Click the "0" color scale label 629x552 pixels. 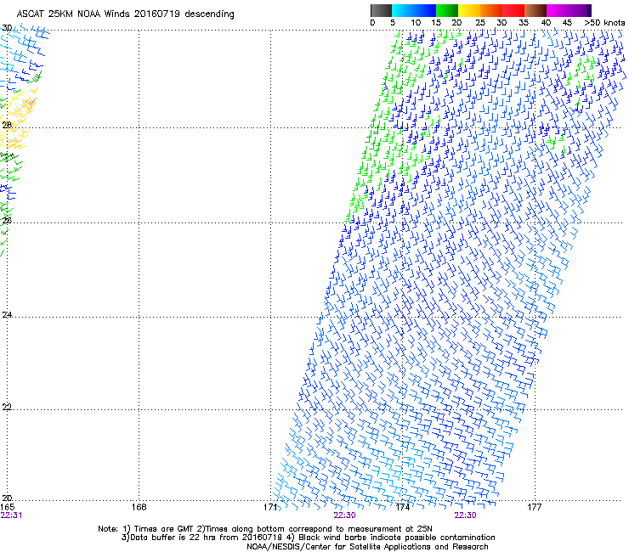click(372, 23)
